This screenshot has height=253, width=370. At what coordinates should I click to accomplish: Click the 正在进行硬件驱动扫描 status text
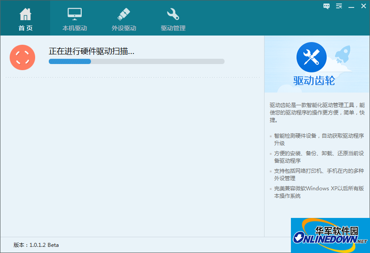pos(91,51)
